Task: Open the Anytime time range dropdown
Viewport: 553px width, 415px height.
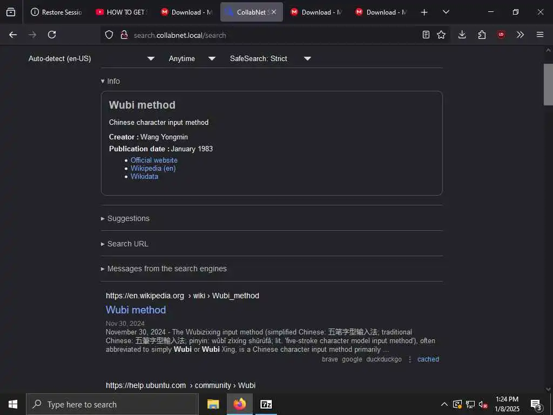Action: 192,58
